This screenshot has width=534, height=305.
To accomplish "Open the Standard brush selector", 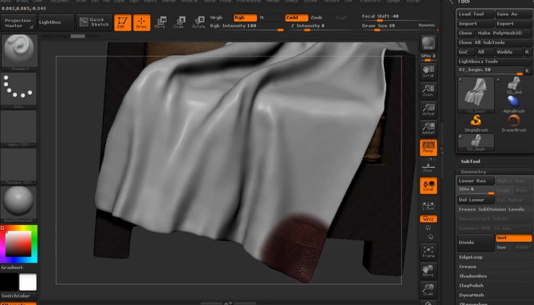I will pos(19,53).
